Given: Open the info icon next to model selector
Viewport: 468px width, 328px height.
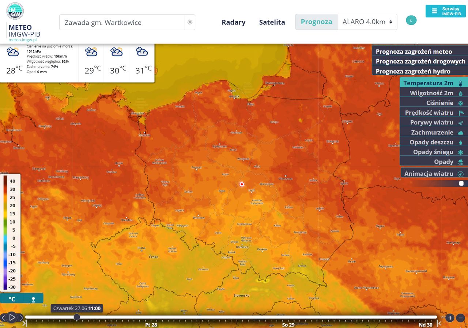Looking at the screenshot, I should pyautogui.click(x=411, y=20).
